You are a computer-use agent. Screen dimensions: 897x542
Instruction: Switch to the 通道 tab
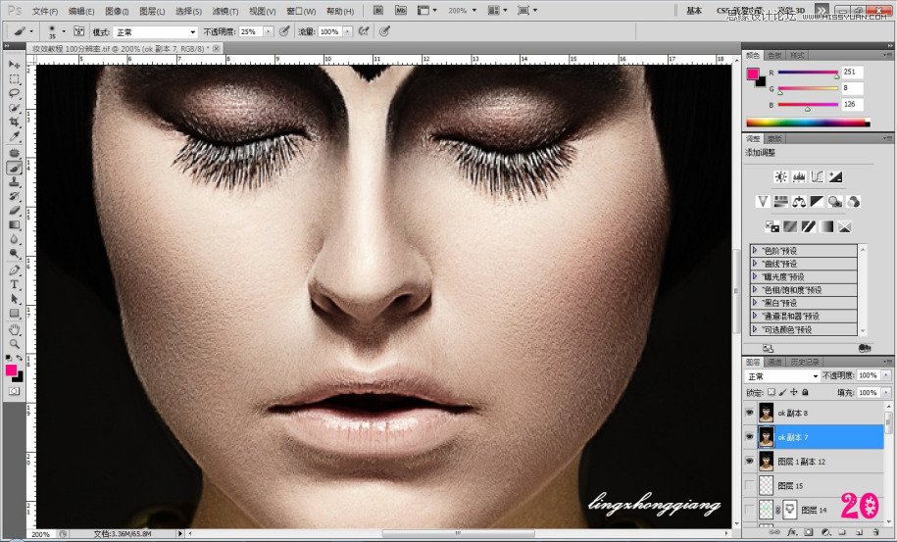775,362
